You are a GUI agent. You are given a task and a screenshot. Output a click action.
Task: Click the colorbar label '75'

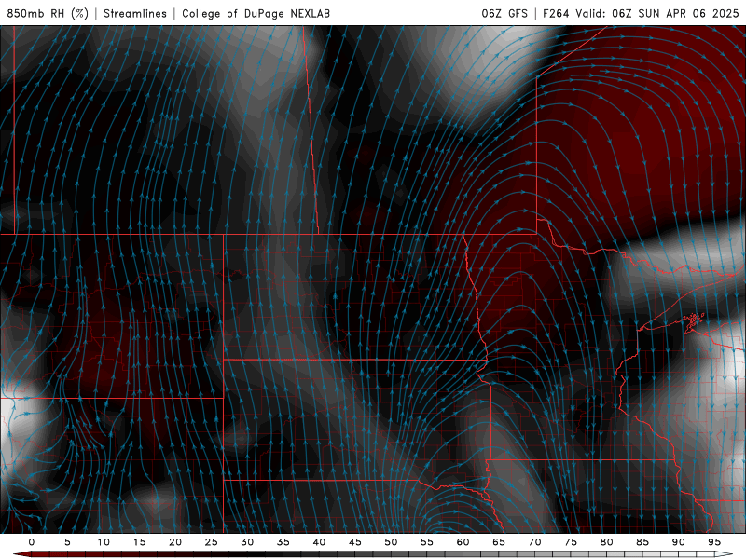tap(571, 542)
